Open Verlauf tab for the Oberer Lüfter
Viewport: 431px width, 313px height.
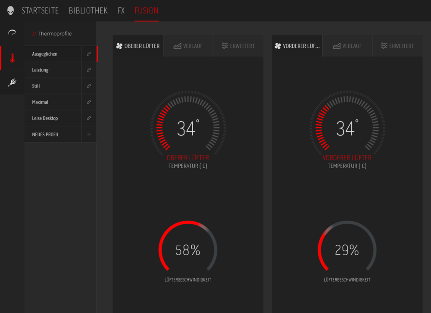(x=188, y=46)
